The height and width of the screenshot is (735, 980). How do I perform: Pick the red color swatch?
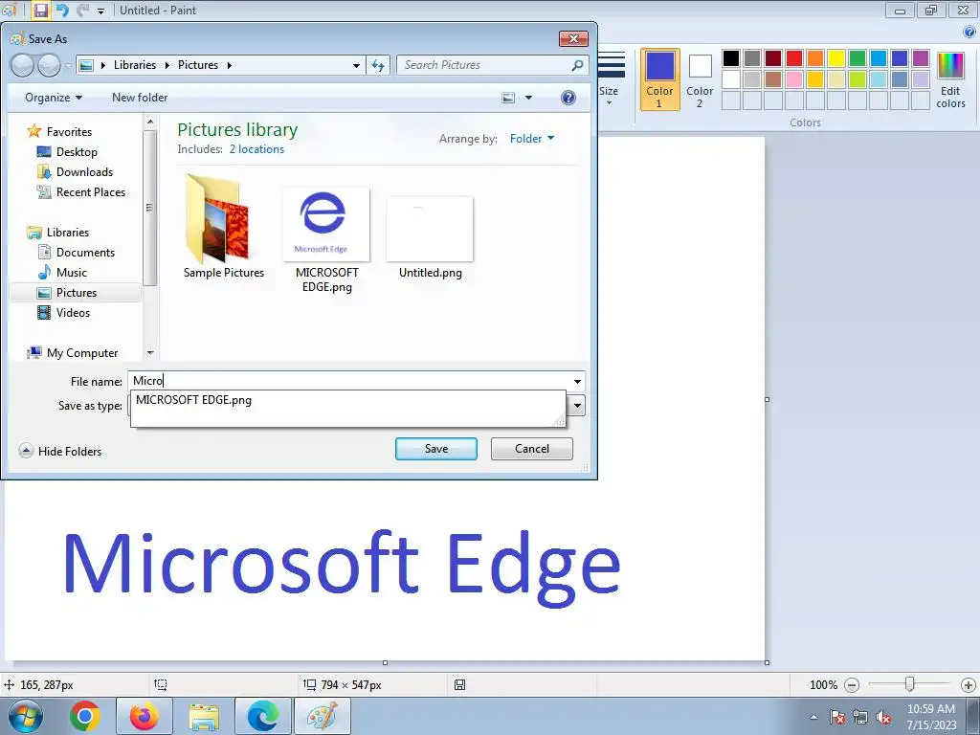click(x=794, y=58)
